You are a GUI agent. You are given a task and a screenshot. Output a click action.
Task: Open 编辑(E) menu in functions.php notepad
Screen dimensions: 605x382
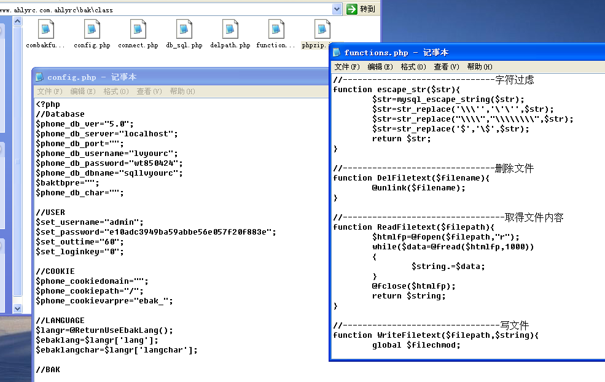[380, 67]
